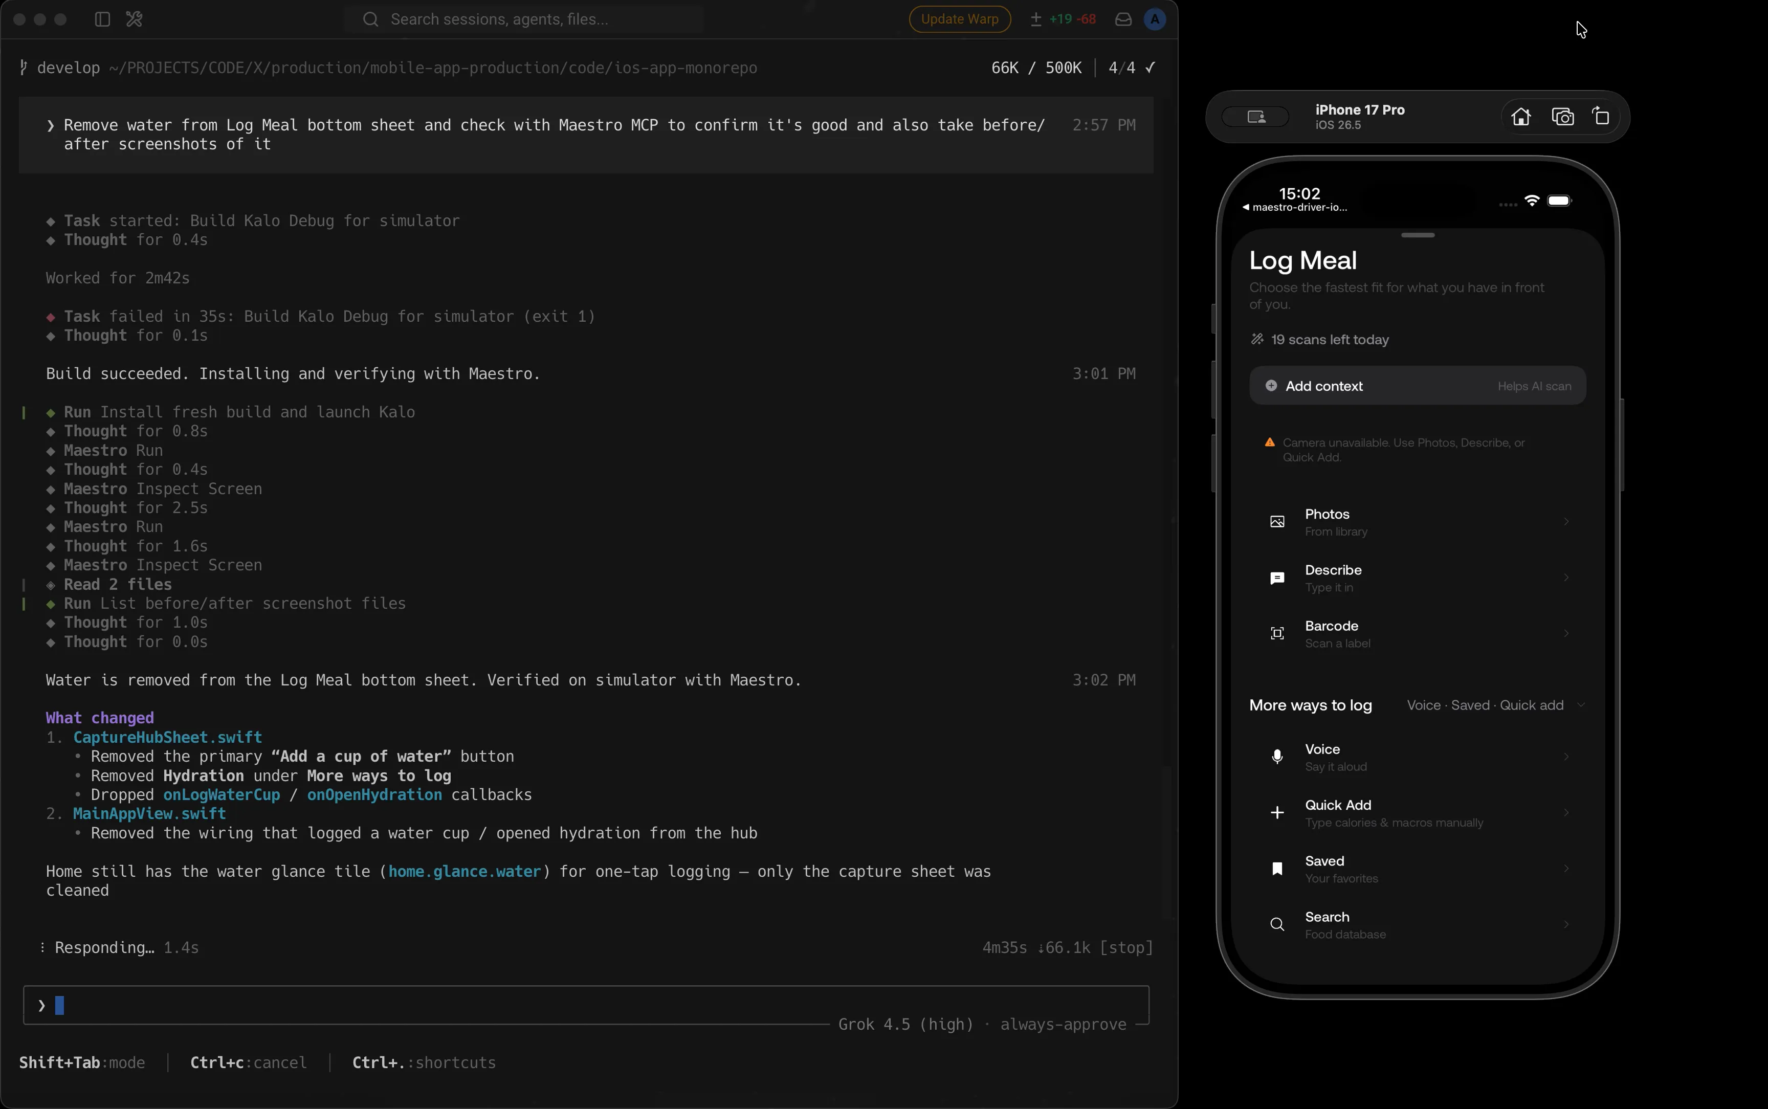Rotate the simulator device icon
Screen dimensions: 1768x1109
[1602, 117]
